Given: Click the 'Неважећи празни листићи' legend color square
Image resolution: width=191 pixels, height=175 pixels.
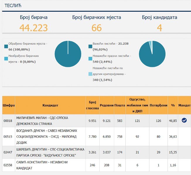Looking at the screenshot, I should [90, 59].
